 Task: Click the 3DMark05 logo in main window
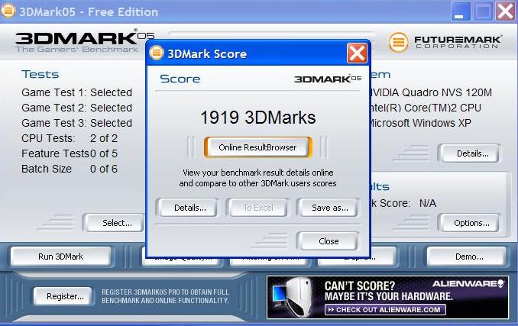point(85,41)
